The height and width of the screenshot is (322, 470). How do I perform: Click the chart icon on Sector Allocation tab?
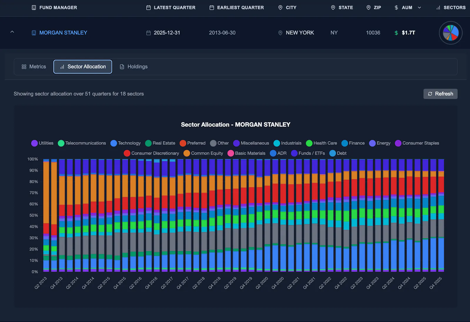coord(62,67)
